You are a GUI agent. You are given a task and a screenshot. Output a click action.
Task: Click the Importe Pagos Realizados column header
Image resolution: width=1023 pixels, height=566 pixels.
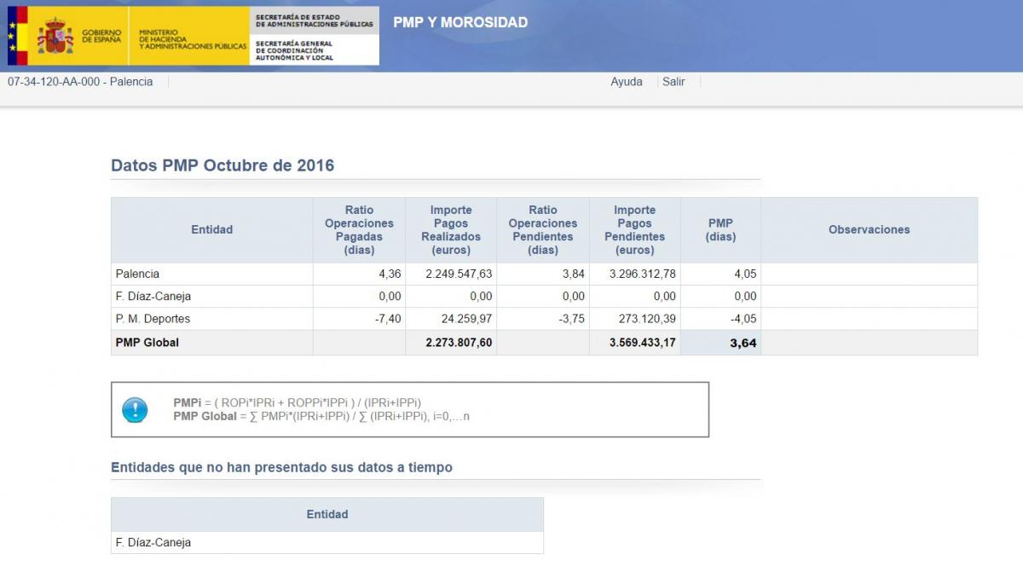pyautogui.click(x=451, y=229)
